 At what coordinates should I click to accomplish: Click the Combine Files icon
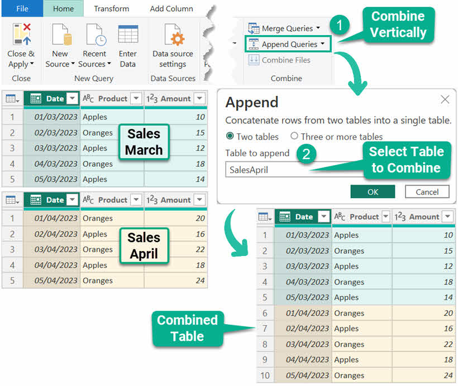pos(254,60)
